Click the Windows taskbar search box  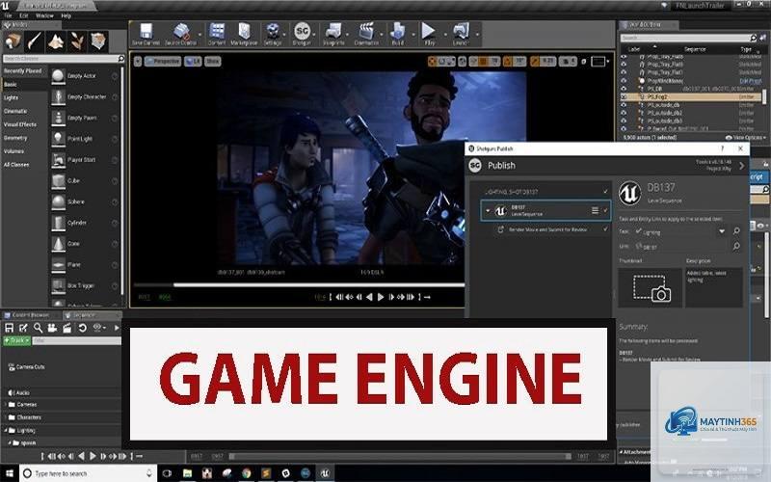click(89, 473)
